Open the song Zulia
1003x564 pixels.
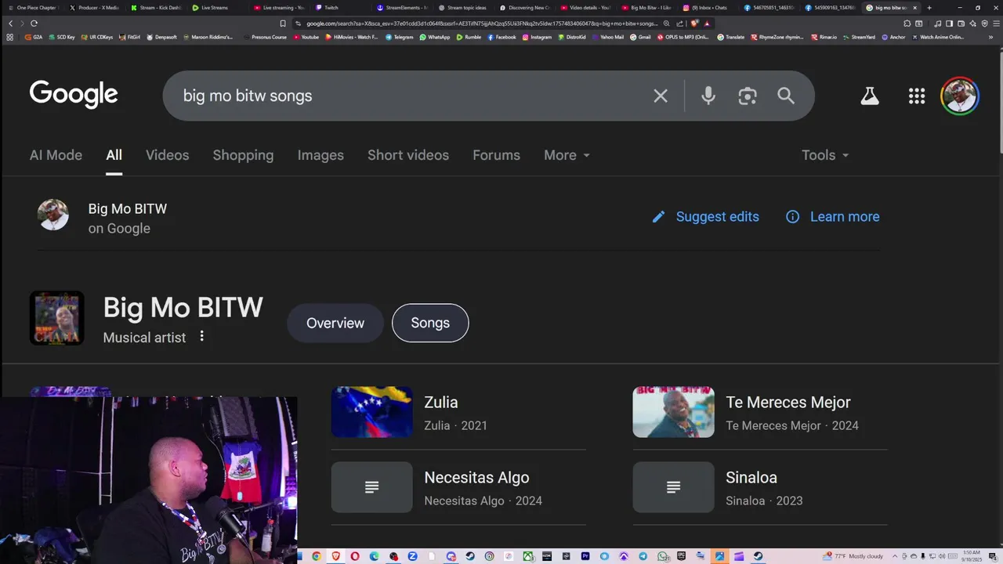tap(458, 412)
